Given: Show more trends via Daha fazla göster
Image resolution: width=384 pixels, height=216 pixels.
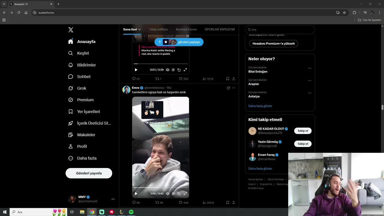Looking at the screenshot, I should 260,106.
